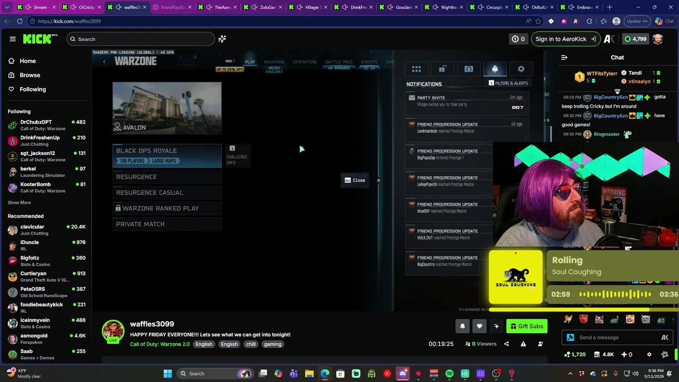Click the 1,720 channel points indicator
This screenshot has height=382, width=679.
coord(575,354)
